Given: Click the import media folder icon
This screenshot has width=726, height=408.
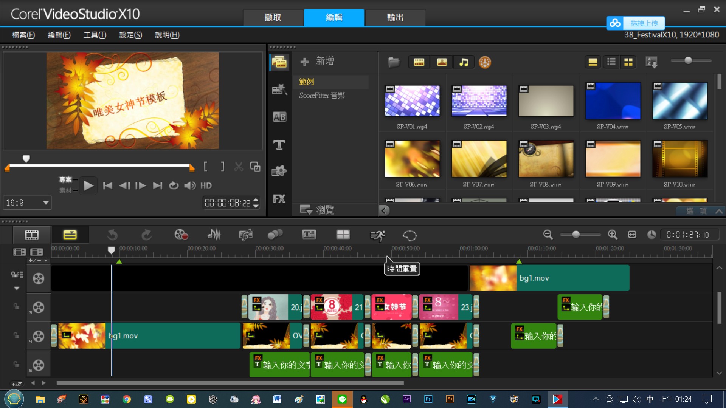Looking at the screenshot, I should pyautogui.click(x=394, y=62).
